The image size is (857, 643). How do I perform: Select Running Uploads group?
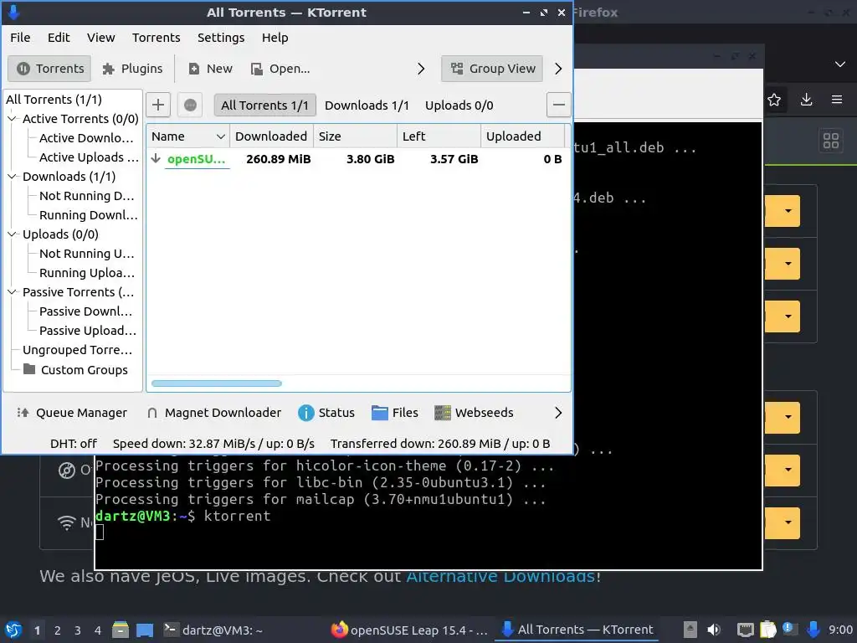pyautogui.click(x=87, y=273)
